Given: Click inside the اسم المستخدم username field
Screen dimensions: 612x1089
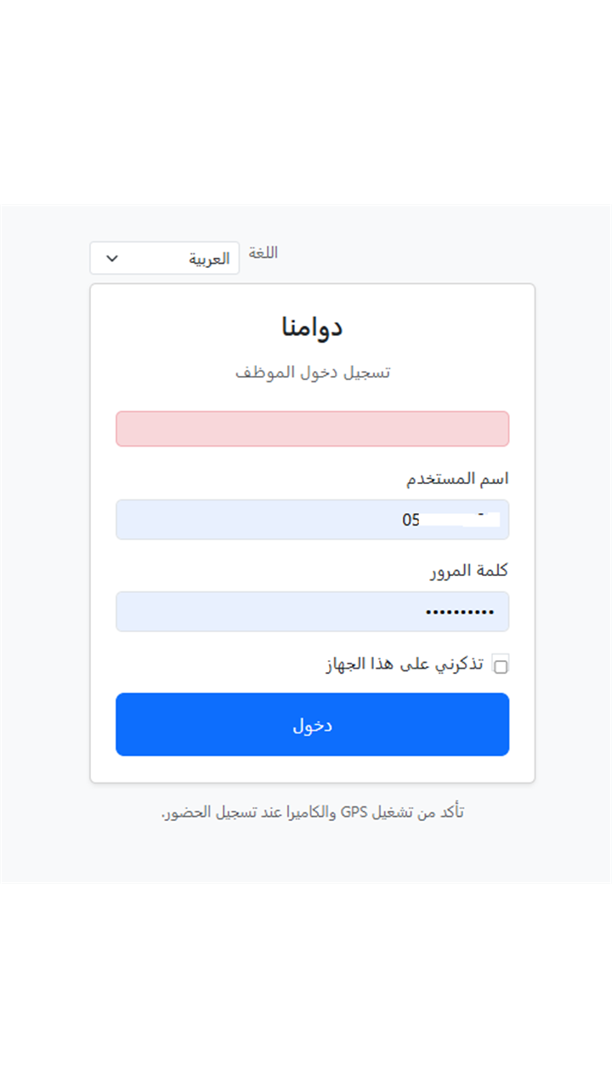Looking at the screenshot, I should (312, 519).
